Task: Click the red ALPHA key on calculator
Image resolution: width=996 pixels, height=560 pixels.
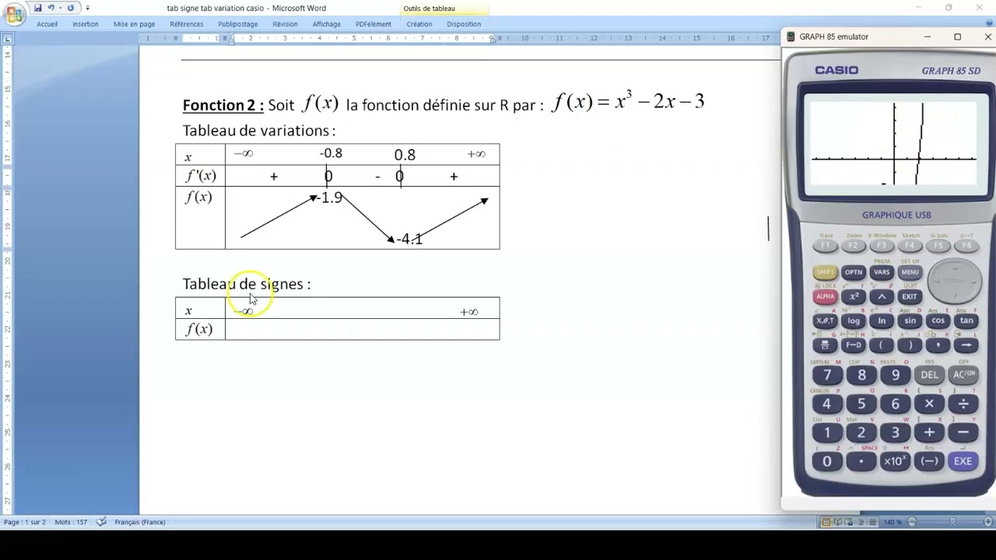Action: pos(825,296)
